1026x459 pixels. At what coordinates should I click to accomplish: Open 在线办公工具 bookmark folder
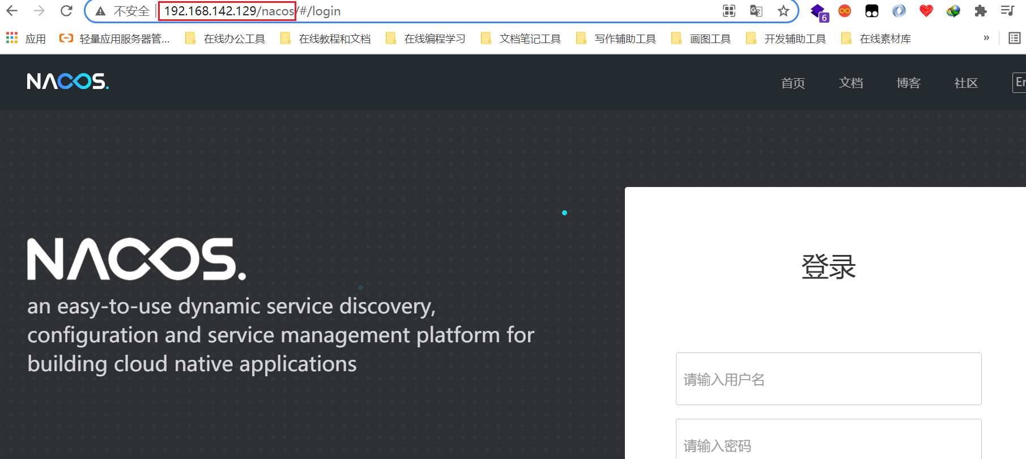[x=225, y=38]
